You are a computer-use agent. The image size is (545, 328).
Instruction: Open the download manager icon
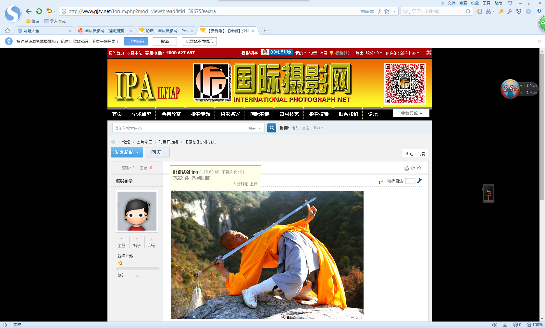pos(539,11)
